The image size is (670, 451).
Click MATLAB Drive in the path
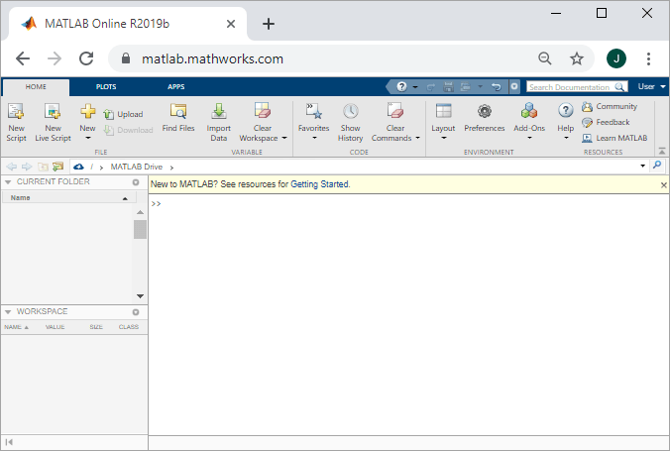(x=137, y=167)
